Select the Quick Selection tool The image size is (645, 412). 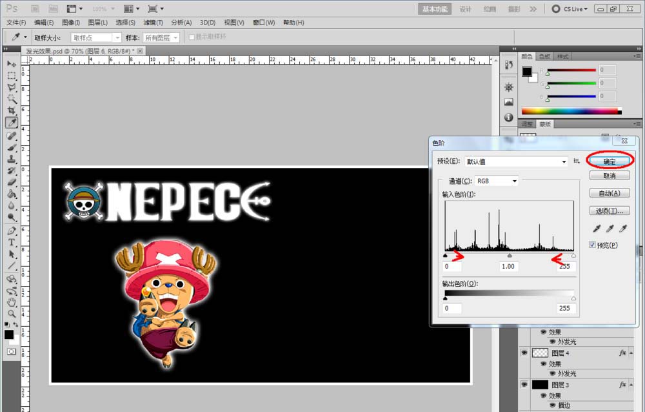(12, 99)
